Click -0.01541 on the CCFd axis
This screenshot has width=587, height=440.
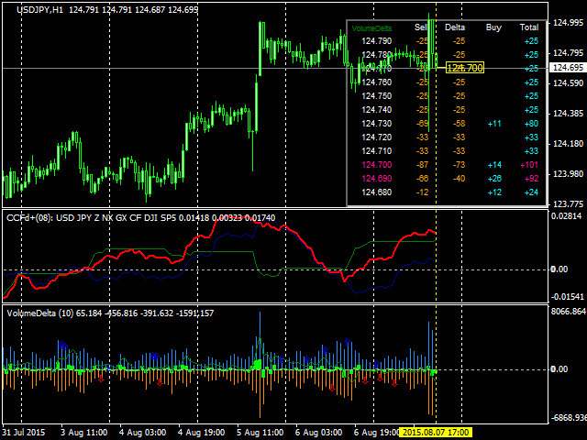567,297
